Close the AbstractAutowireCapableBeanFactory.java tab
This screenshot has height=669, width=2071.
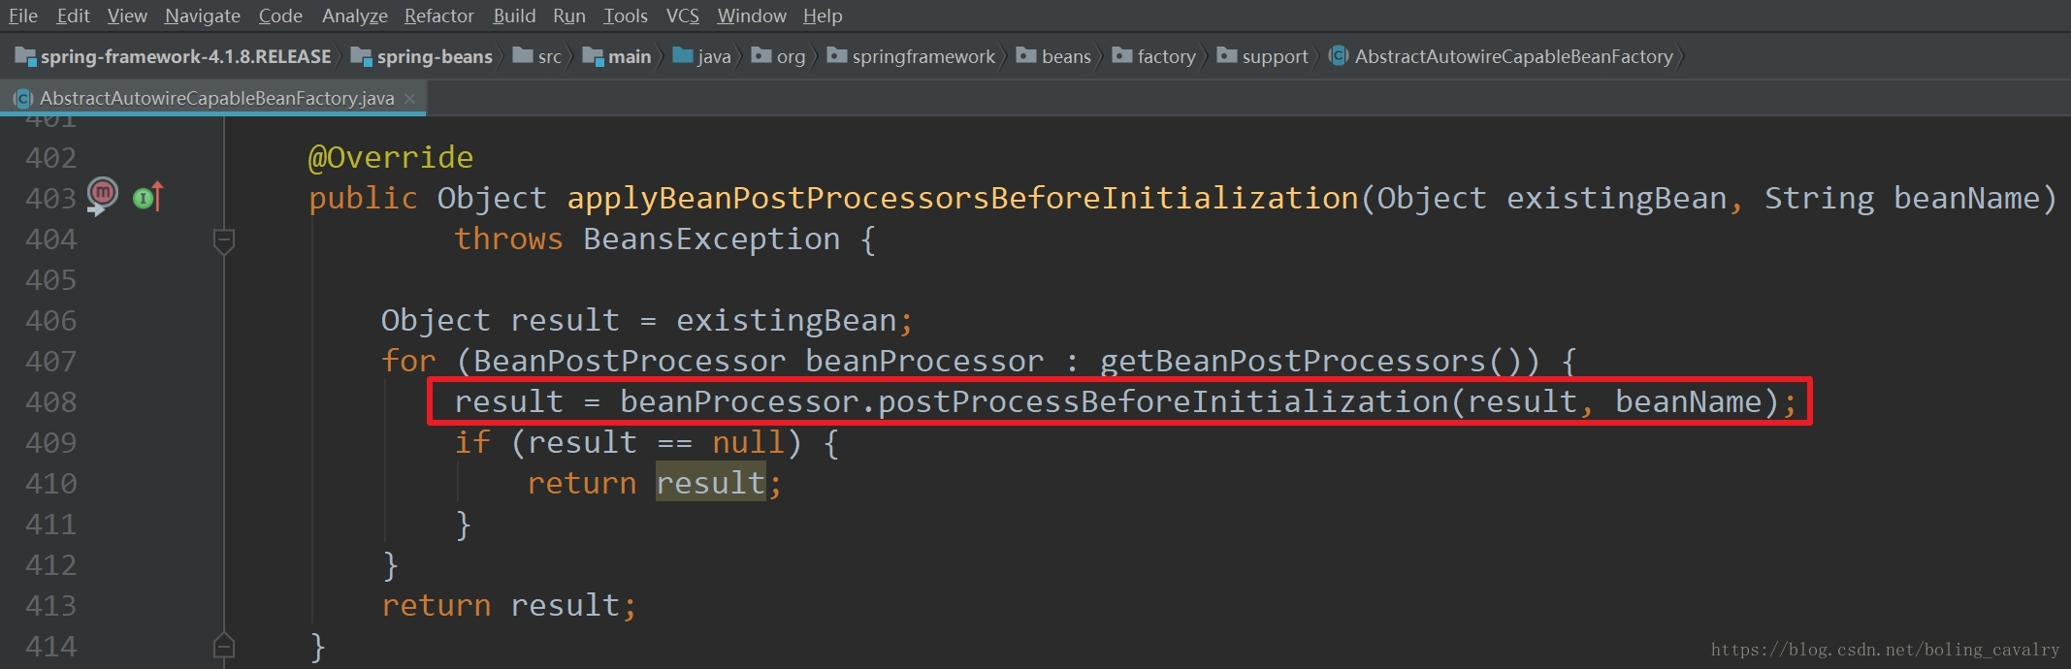[x=410, y=98]
